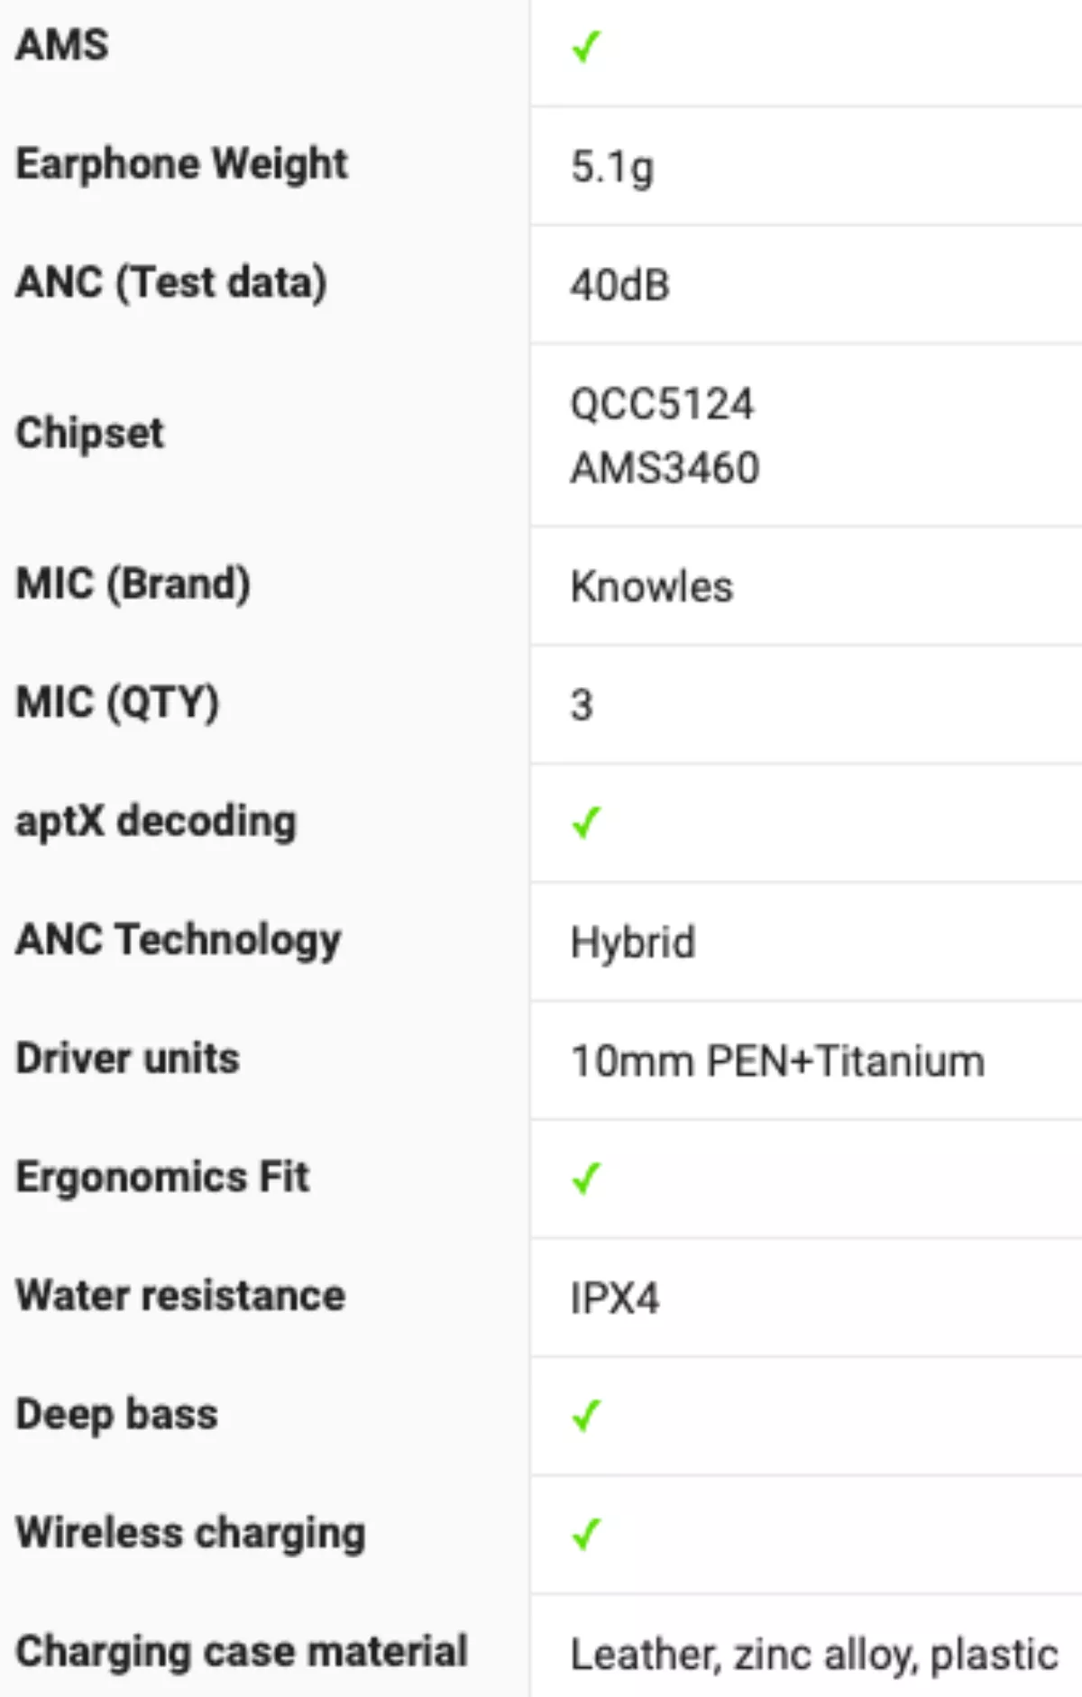Click the AMS3460 chipset text

tap(665, 468)
